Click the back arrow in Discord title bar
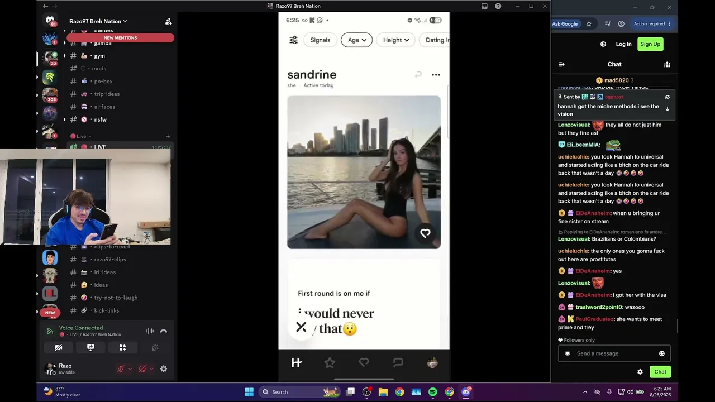 coord(45,6)
